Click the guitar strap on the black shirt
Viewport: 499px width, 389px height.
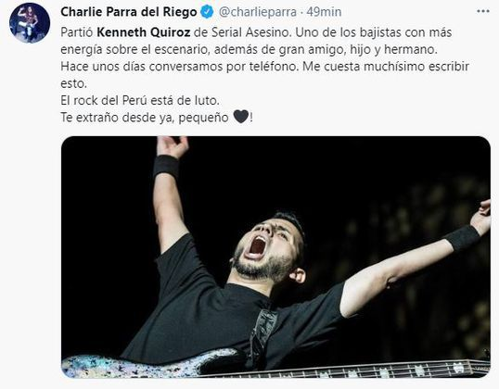pos(262,337)
